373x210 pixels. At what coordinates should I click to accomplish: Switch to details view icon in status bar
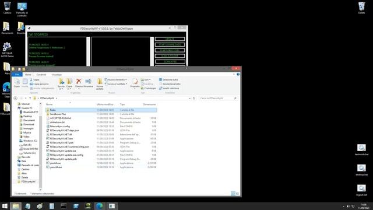(x=233, y=194)
